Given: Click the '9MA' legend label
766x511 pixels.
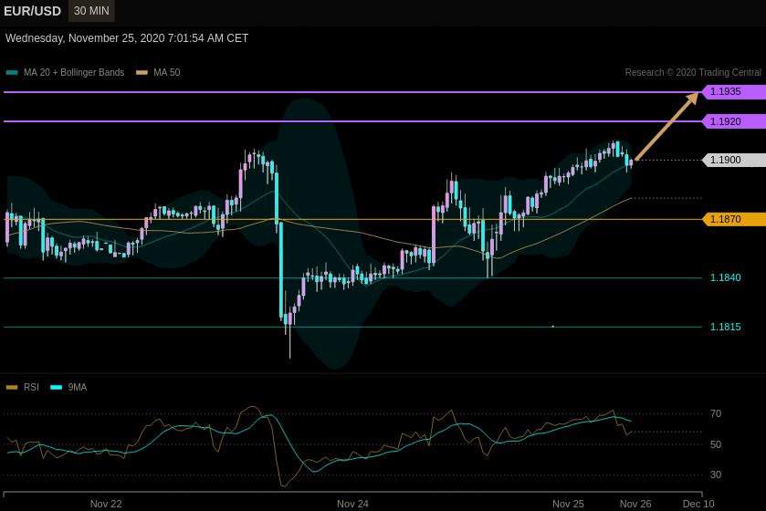Looking at the screenshot, I should click(78, 387).
